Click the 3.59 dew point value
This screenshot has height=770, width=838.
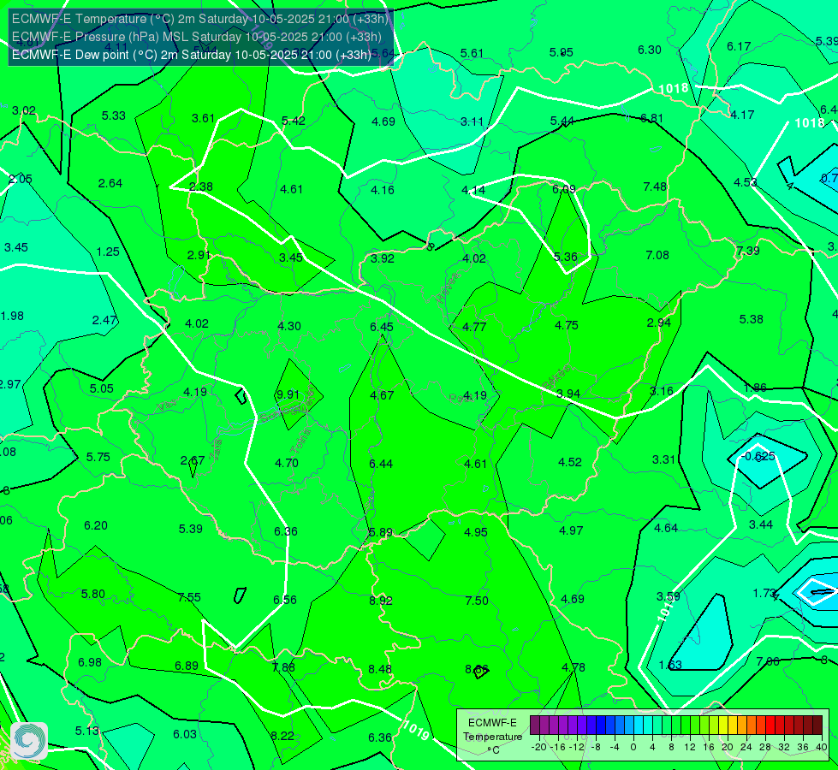coord(668,596)
